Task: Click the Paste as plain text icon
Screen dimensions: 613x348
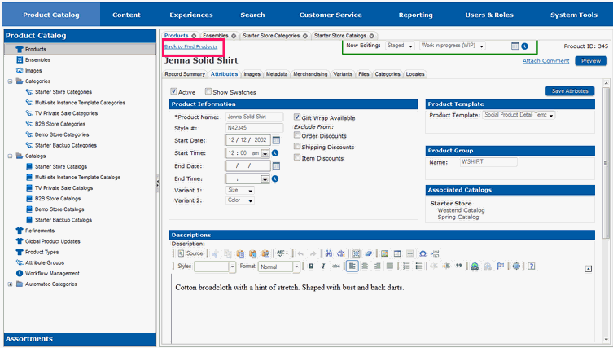Action: (252, 253)
